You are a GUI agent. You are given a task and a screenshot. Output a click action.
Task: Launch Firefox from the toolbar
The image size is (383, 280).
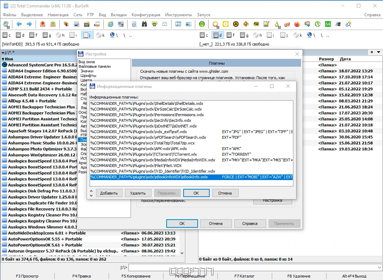pyautogui.click(x=297, y=24)
